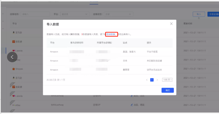This screenshot has width=219, height=114.
Task: Click the edit pencil beside 美国、法国
Action: pyautogui.click(x=132, y=96)
